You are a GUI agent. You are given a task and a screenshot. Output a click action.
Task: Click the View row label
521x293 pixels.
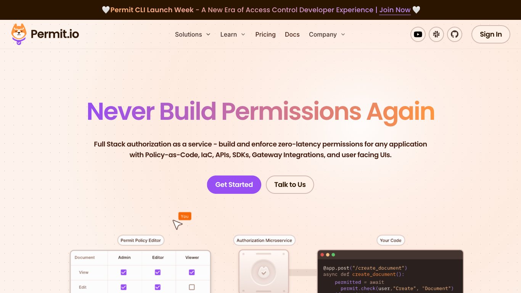tap(84, 272)
